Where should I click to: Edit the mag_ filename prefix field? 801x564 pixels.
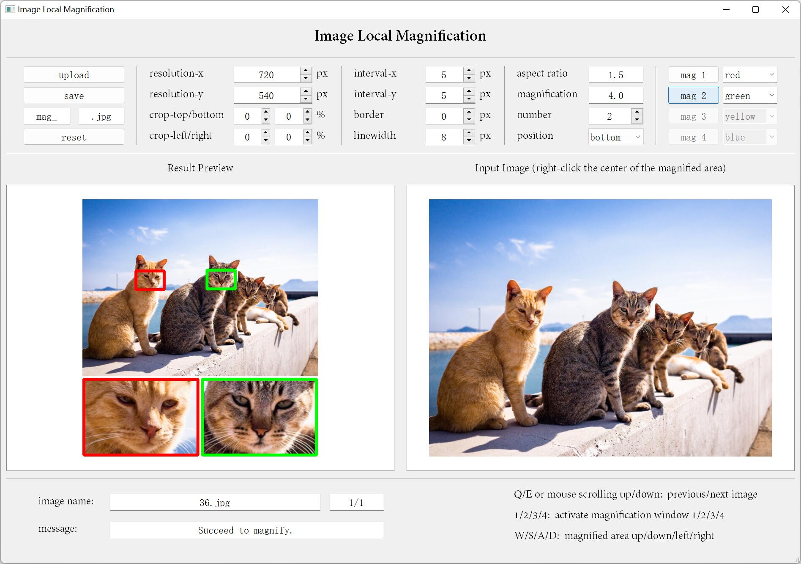(47, 116)
